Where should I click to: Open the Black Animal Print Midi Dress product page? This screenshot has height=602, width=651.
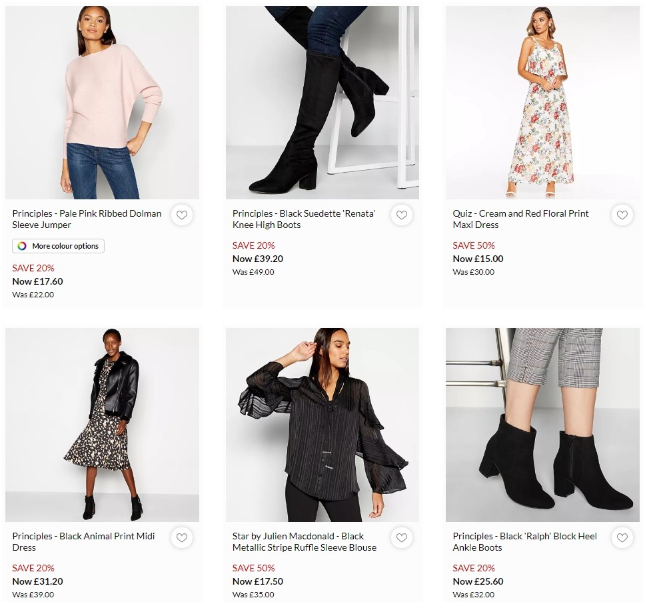point(83,541)
